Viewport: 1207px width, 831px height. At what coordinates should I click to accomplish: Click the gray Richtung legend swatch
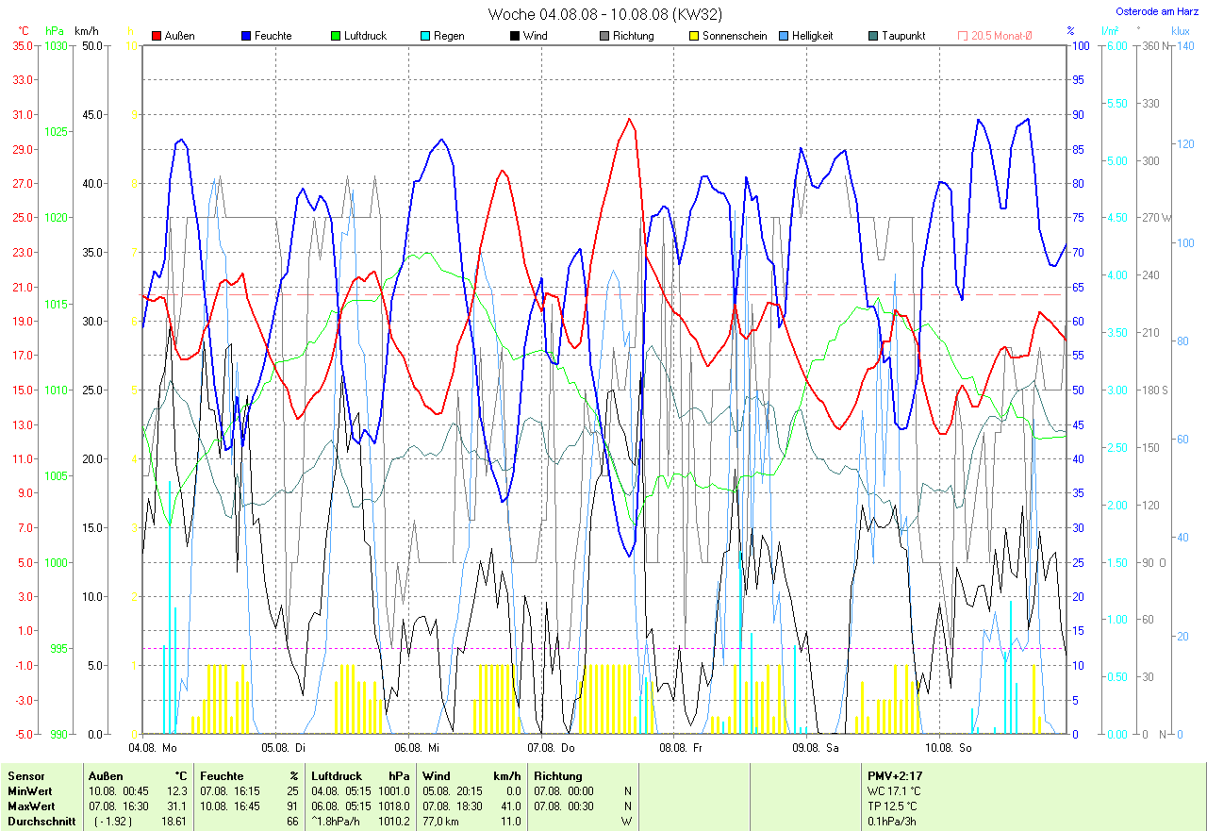604,36
